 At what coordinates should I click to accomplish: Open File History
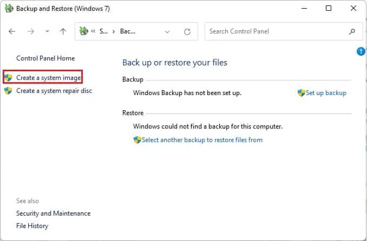(x=32, y=226)
